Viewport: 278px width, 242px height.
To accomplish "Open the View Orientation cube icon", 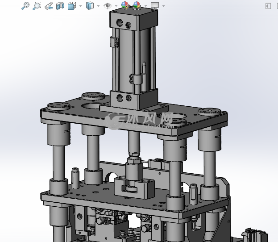I will click(x=72, y=6).
